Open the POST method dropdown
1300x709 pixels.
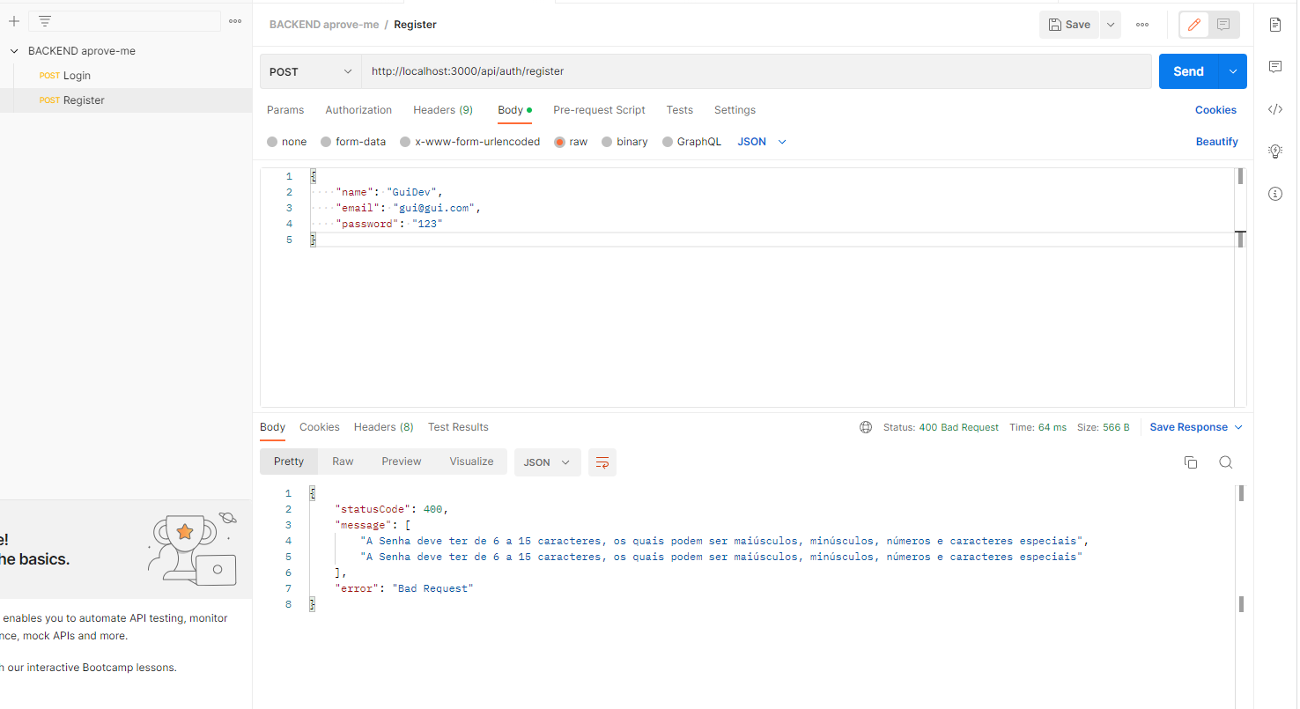tap(309, 70)
